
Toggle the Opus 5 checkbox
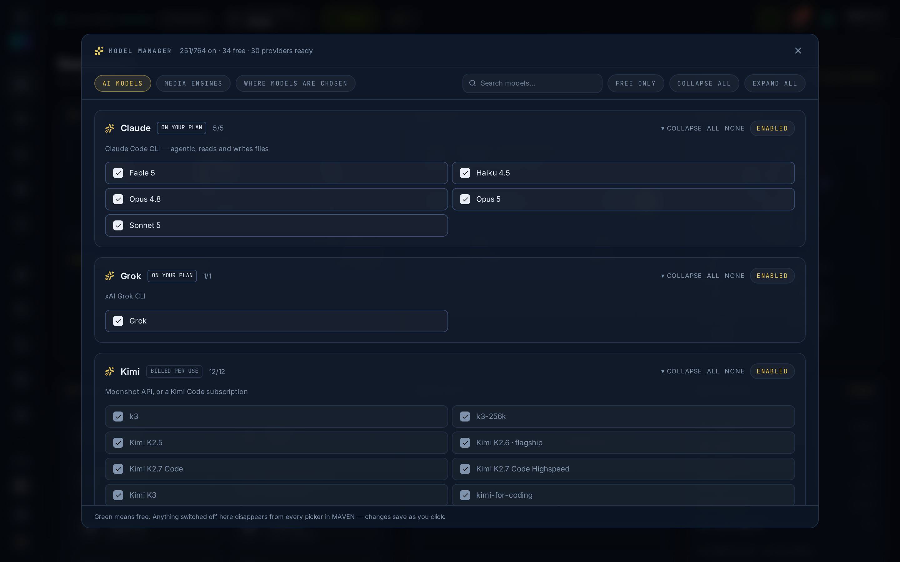coord(465,199)
